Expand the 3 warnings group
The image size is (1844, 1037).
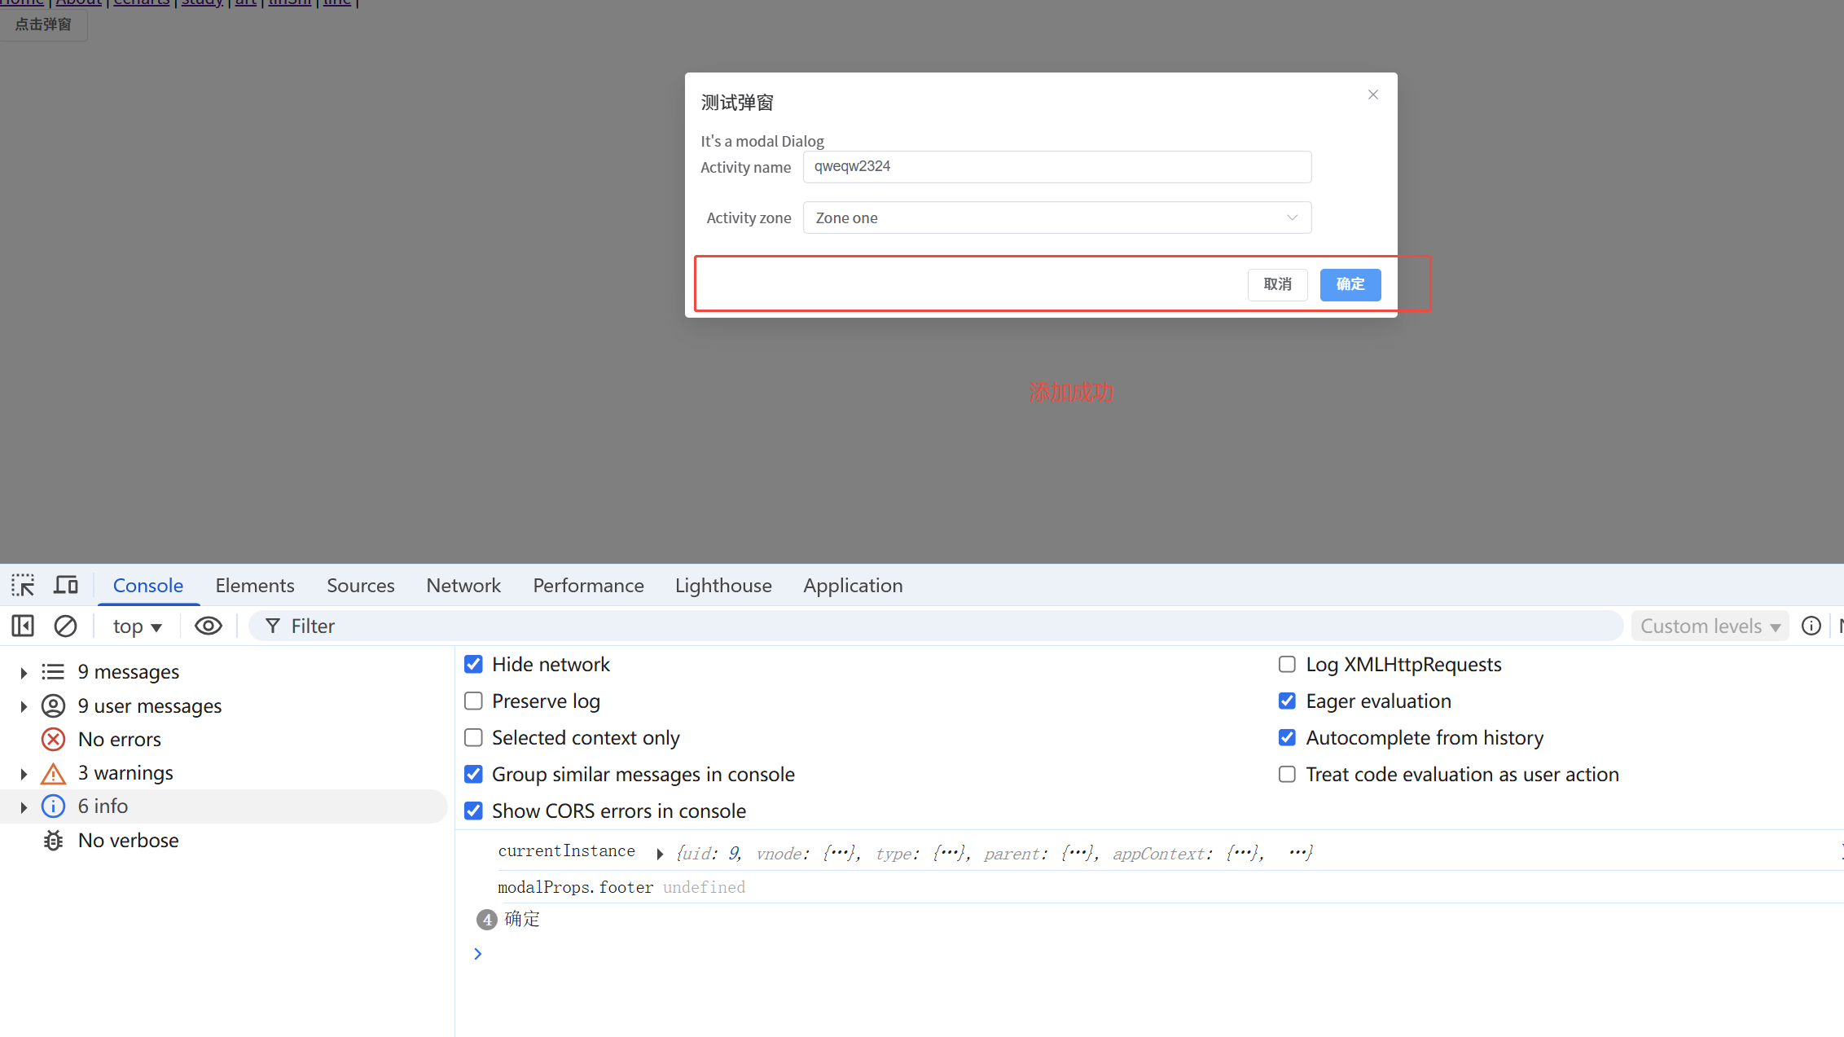[x=24, y=773]
